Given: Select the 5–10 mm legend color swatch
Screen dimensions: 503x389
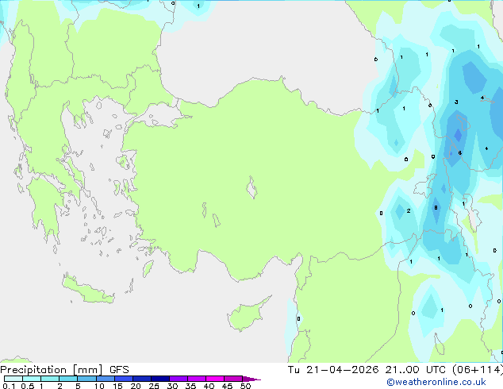Looking at the screenshot, I should point(86,379).
